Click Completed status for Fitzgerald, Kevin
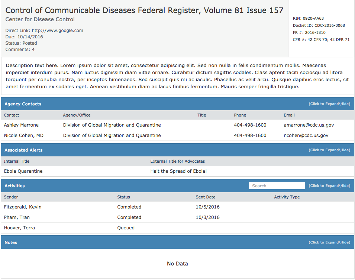 coord(129,207)
